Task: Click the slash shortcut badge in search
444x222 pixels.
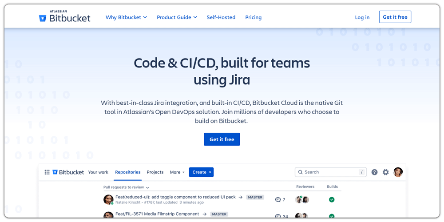Action: click(x=361, y=172)
